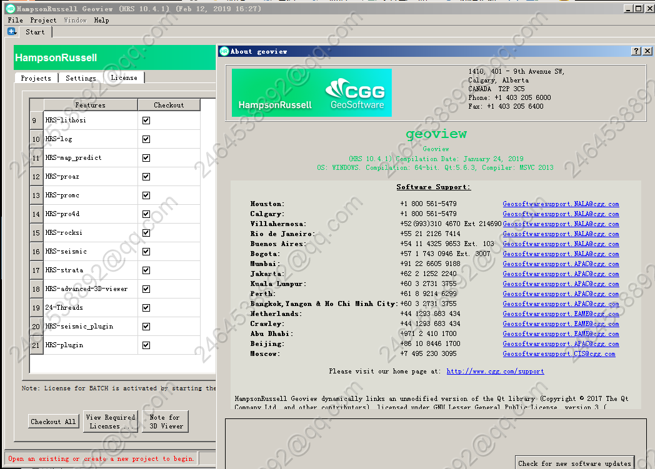The height and width of the screenshot is (469, 655).
Task: Switch to the Settings tab
Action: pos(81,78)
